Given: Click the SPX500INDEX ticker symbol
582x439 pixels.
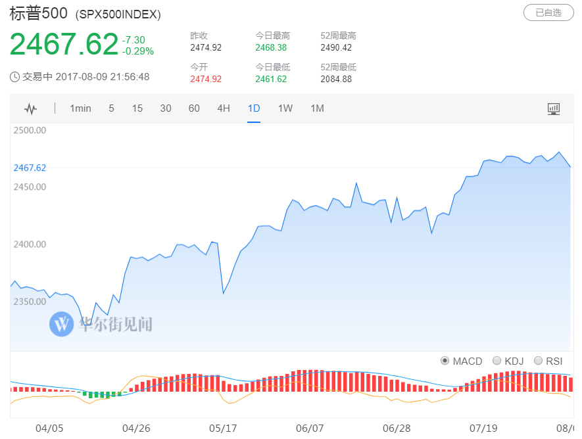Looking at the screenshot, I should (x=118, y=14).
